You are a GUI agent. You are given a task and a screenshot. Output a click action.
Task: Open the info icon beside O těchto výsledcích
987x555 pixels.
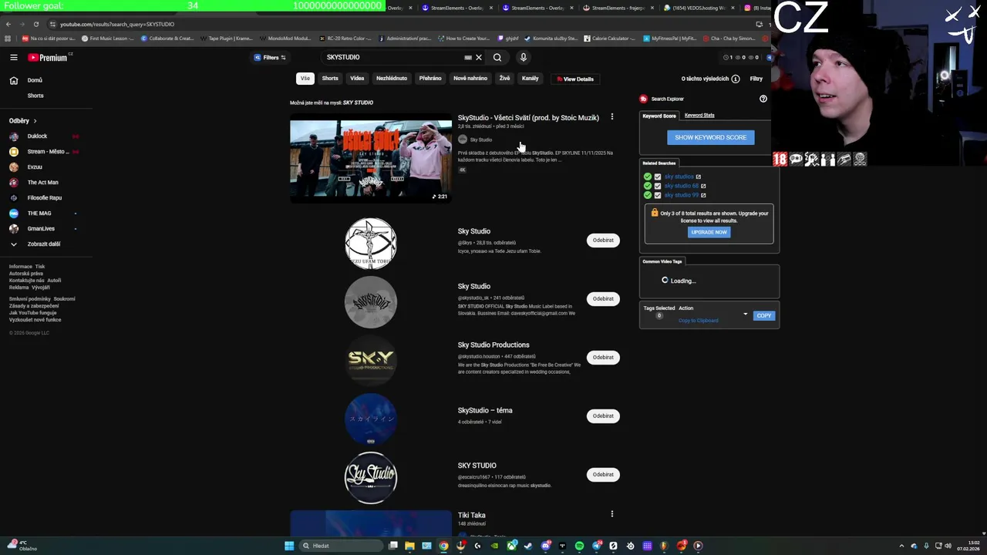[x=736, y=79]
